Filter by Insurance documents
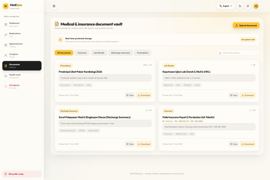Image resolution: width=270 pixels, height=180 pixels. [x=82, y=53]
